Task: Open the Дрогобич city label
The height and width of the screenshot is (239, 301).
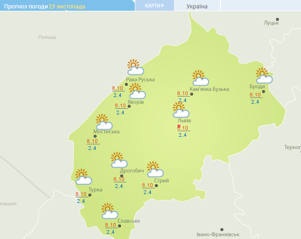Action: [x=132, y=171]
